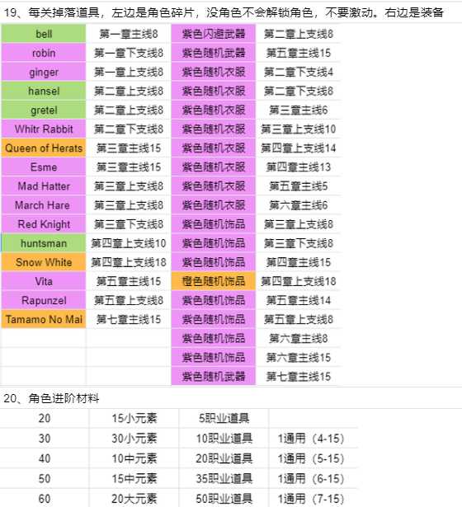Image resolution: width=462 pixels, height=507 pixels.
Task: Select the '20大元素' cell
Action: [134, 498]
